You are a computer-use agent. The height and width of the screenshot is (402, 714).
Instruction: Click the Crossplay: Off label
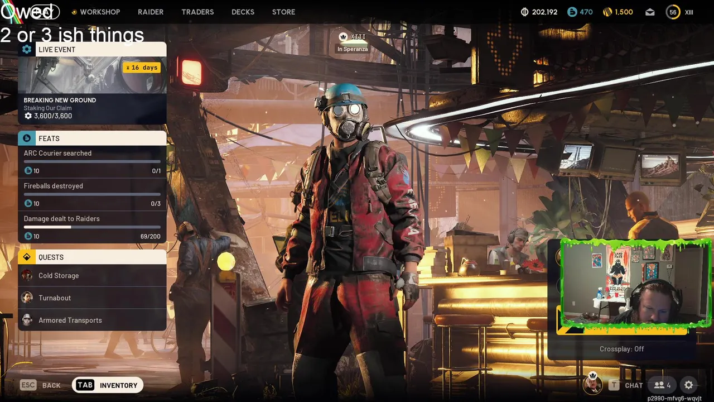(x=621, y=349)
